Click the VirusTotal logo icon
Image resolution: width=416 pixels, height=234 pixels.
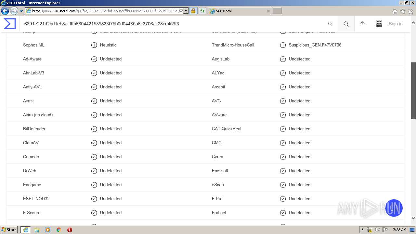9,24
